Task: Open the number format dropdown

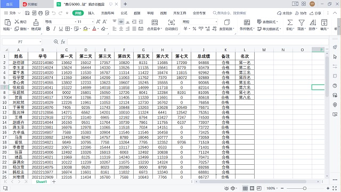Action: pyautogui.click(x=216, y=22)
